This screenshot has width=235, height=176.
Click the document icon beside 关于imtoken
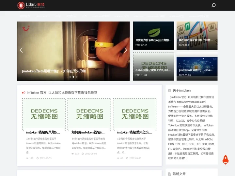tap(170, 90)
